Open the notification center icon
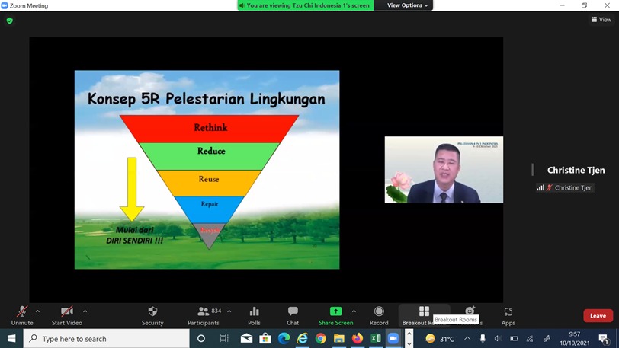Image resolution: width=619 pixels, height=348 pixels. click(603, 339)
